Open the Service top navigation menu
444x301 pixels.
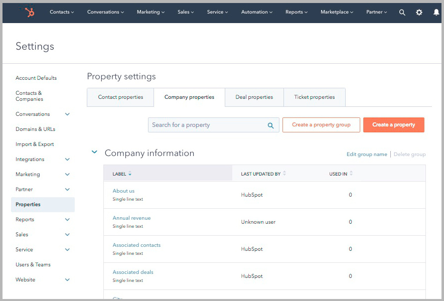[217, 12]
